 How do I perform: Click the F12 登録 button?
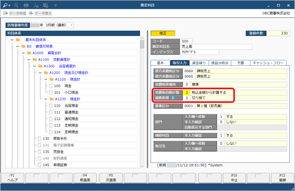(282, 178)
